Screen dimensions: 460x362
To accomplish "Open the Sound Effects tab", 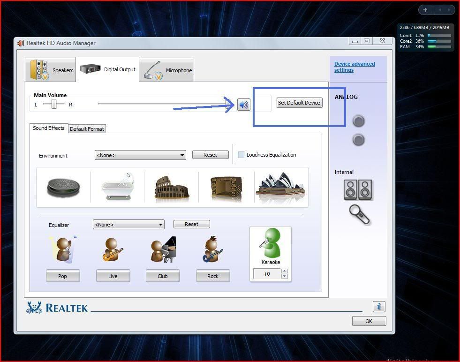I will (x=49, y=128).
